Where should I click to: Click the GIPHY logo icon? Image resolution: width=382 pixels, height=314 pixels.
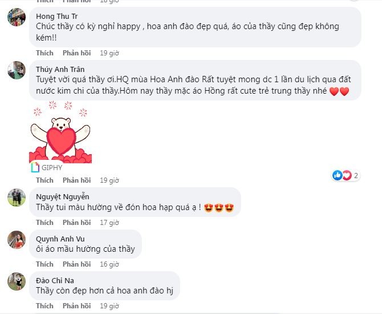[35, 168]
